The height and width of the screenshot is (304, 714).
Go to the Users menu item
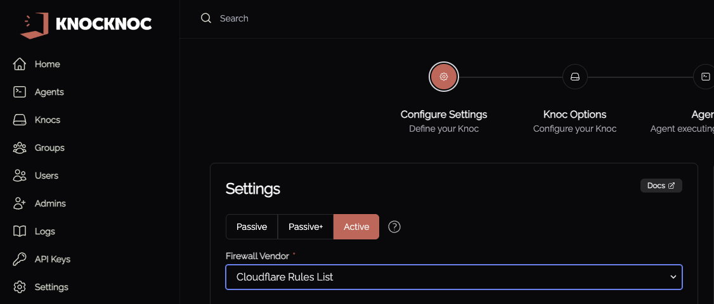click(x=46, y=175)
